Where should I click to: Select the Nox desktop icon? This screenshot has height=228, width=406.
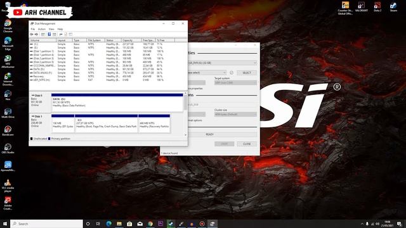(x=8, y=95)
